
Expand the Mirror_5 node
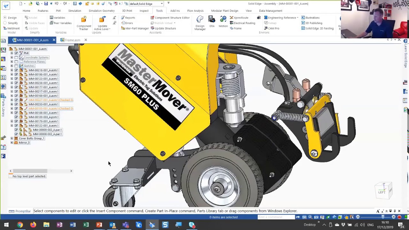(x=12, y=142)
